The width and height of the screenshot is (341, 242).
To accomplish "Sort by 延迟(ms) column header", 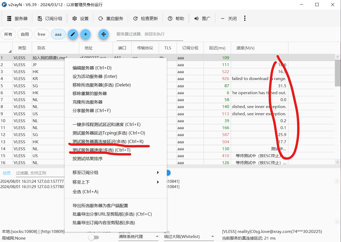I will point(217,48).
